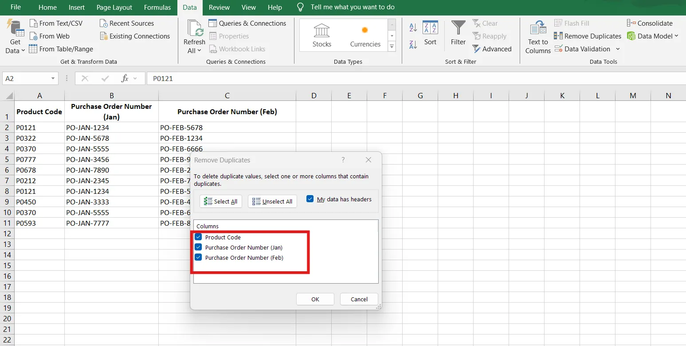Open the Data Validation dropdown arrow

click(x=618, y=49)
